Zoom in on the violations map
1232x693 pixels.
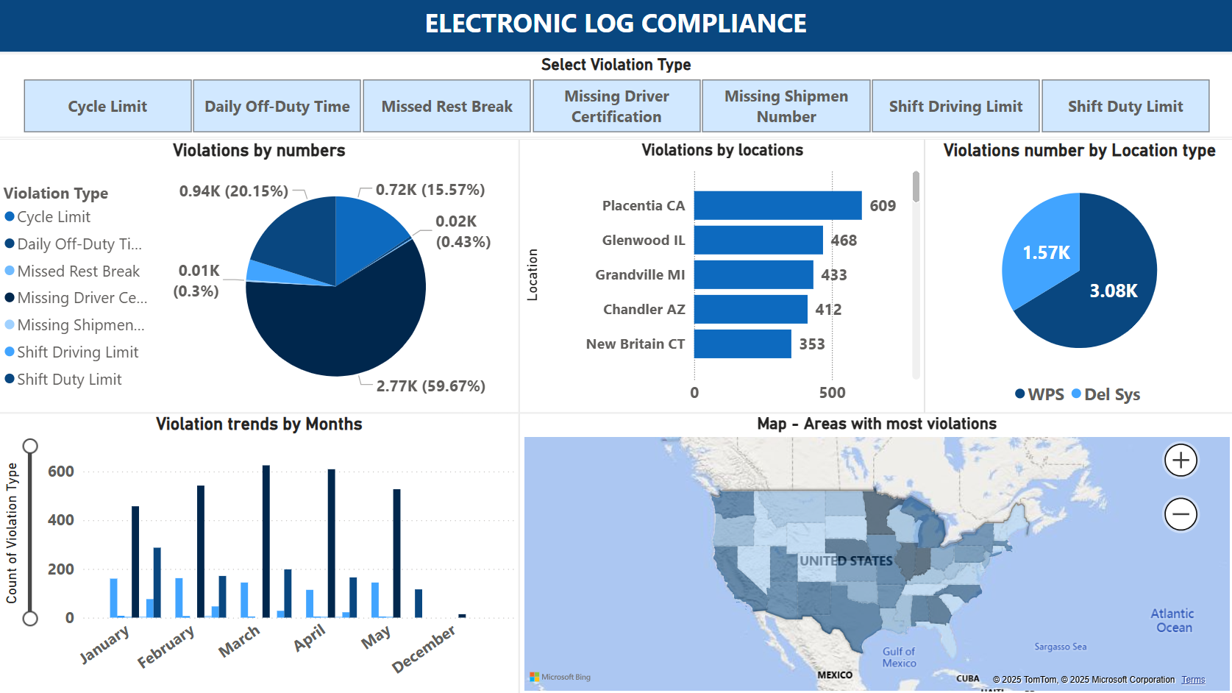(1181, 461)
